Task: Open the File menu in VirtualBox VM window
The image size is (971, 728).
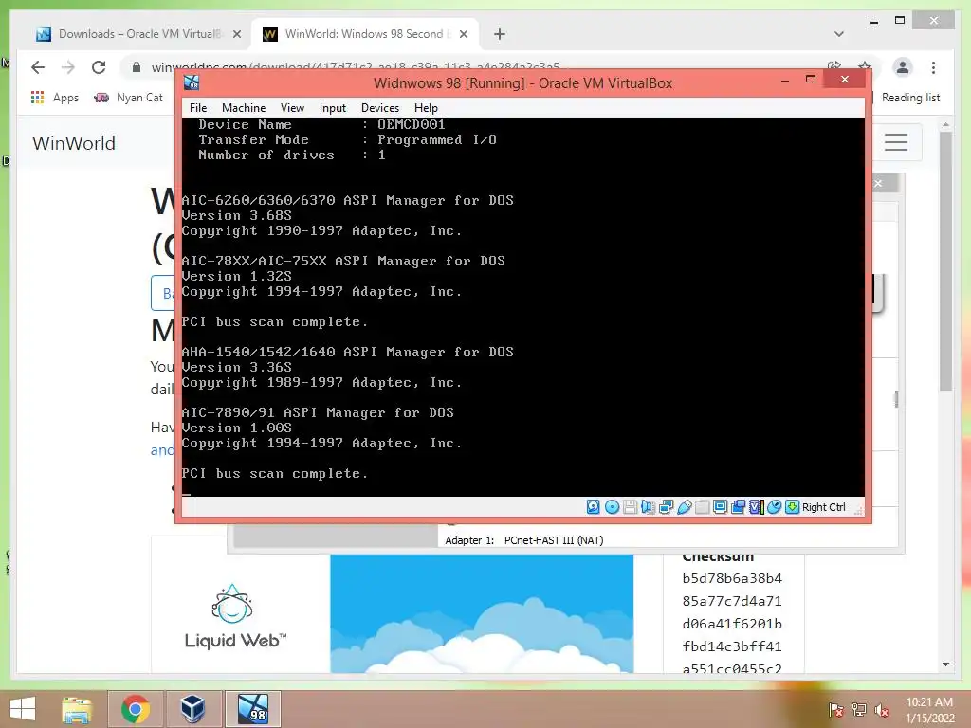Action: [x=198, y=108]
